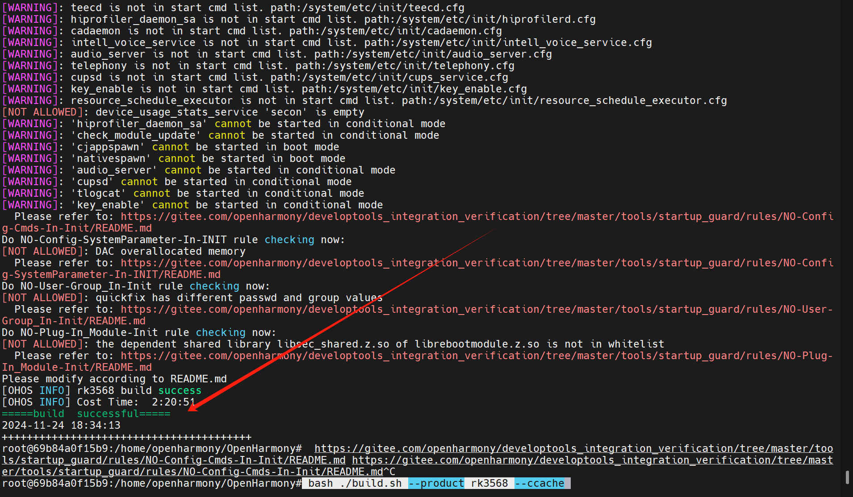Click the '--ccache' highlighted argument
Image resolution: width=853 pixels, height=497 pixels.
click(539, 484)
